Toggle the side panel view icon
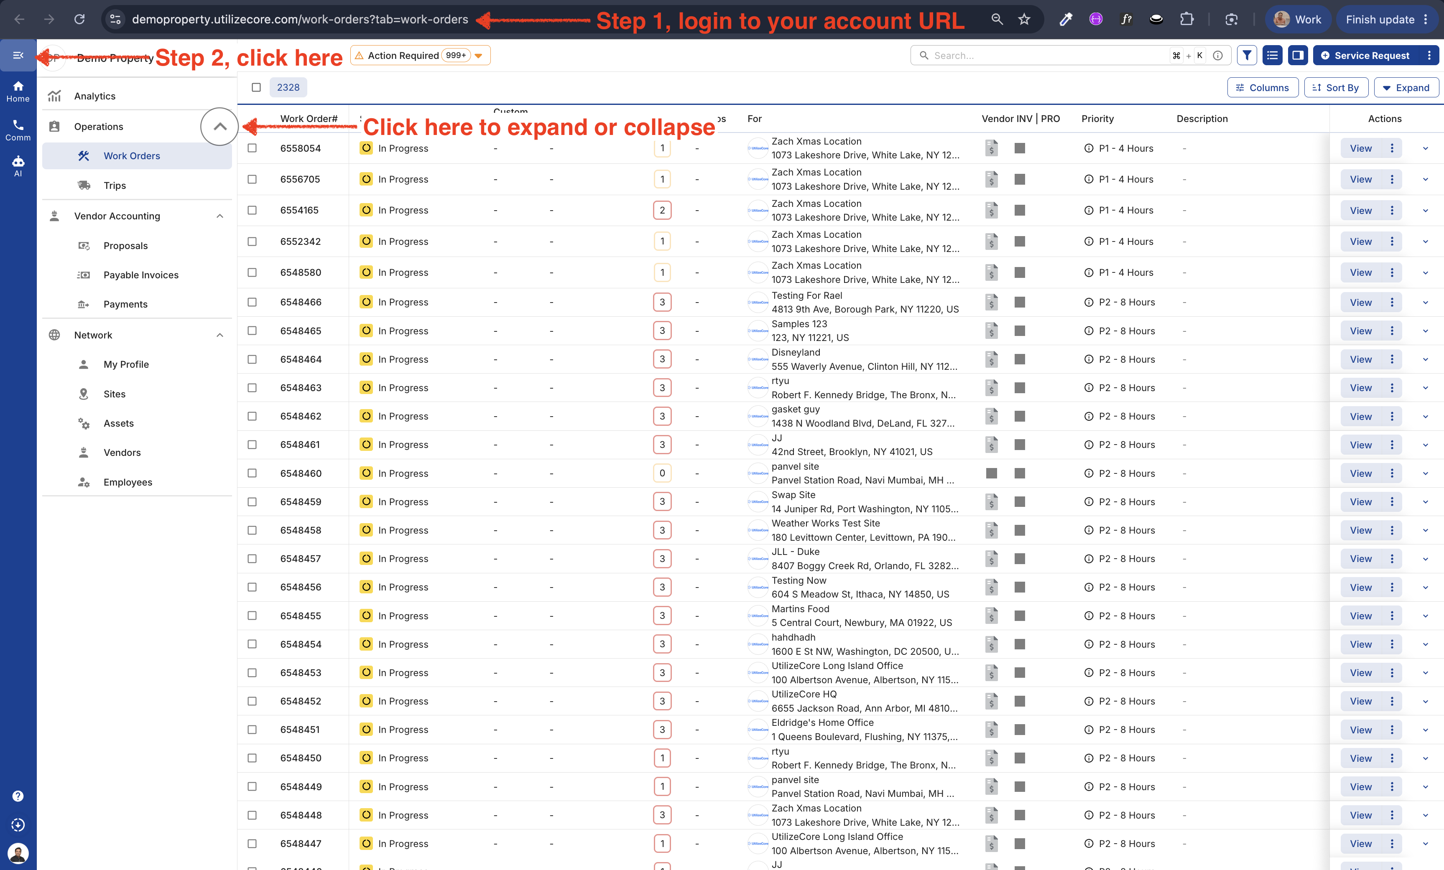 tap(1298, 56)
